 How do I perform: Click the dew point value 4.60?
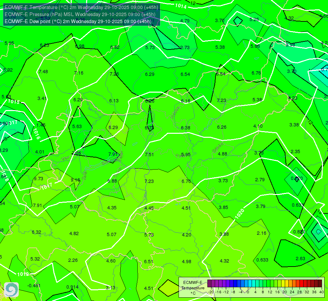(x=111, y=261)
